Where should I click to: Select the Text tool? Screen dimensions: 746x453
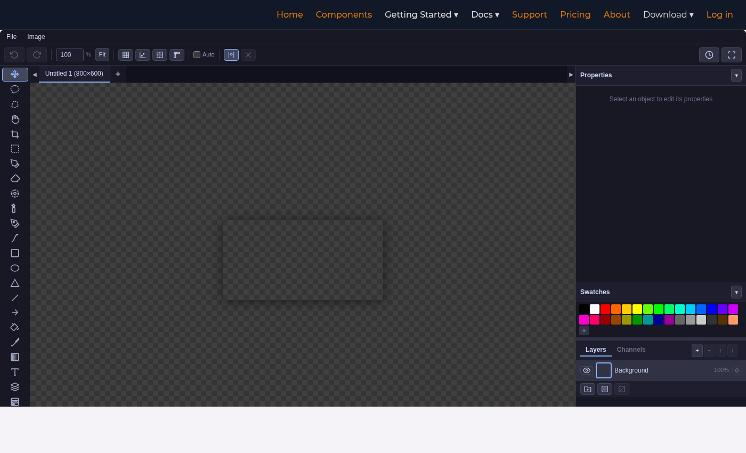pyautogui.click(x=15, y=371)
